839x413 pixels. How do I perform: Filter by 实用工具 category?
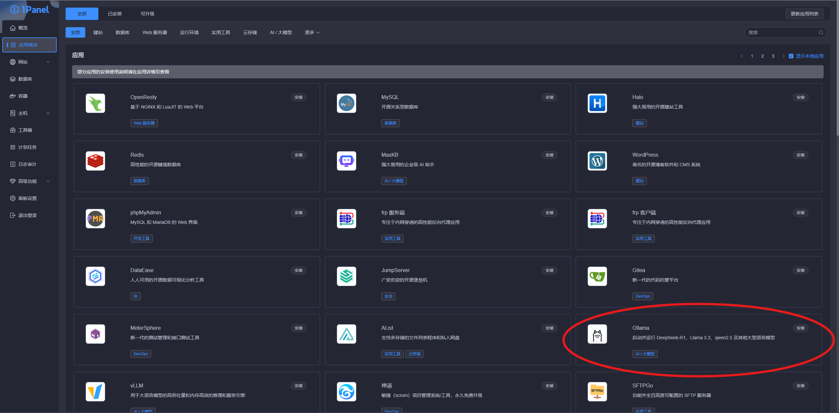pos(221,32)
